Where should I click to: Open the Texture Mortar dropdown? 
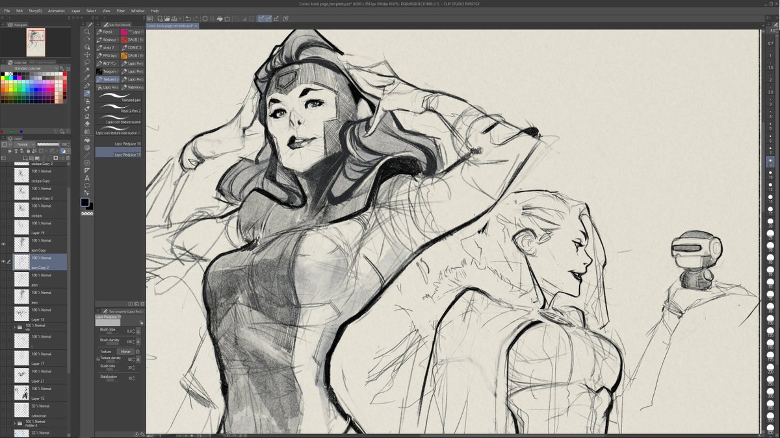[x=125, y=352]
